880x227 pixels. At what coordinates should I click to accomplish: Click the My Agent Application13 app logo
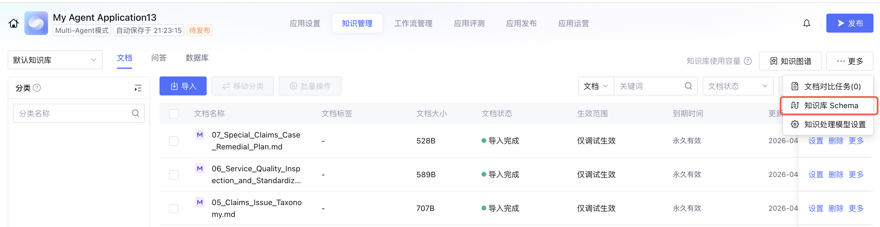pos(36,23)
